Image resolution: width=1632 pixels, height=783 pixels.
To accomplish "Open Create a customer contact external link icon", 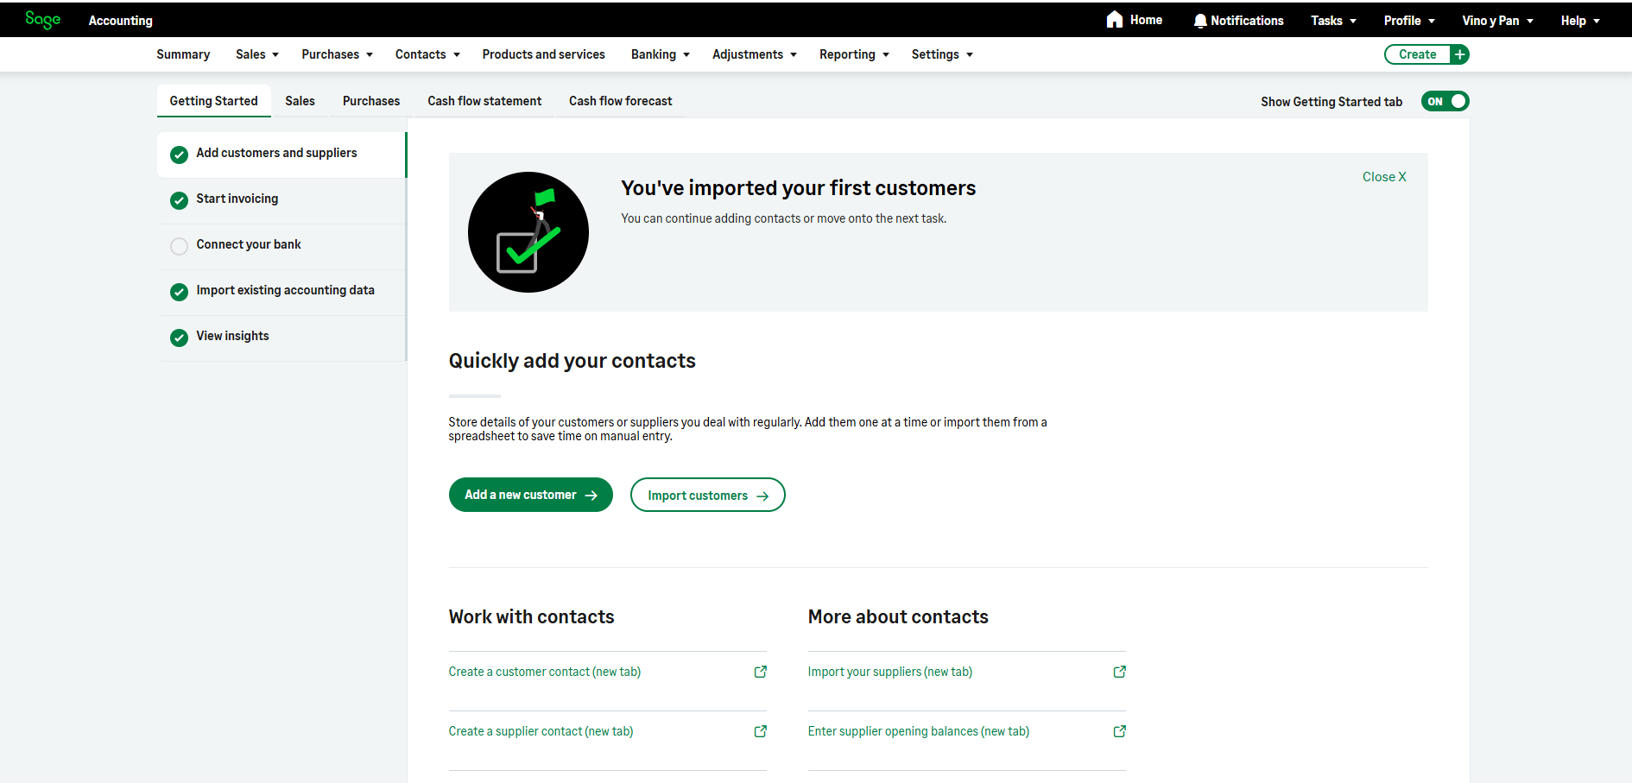I will (x=760, y=672).
